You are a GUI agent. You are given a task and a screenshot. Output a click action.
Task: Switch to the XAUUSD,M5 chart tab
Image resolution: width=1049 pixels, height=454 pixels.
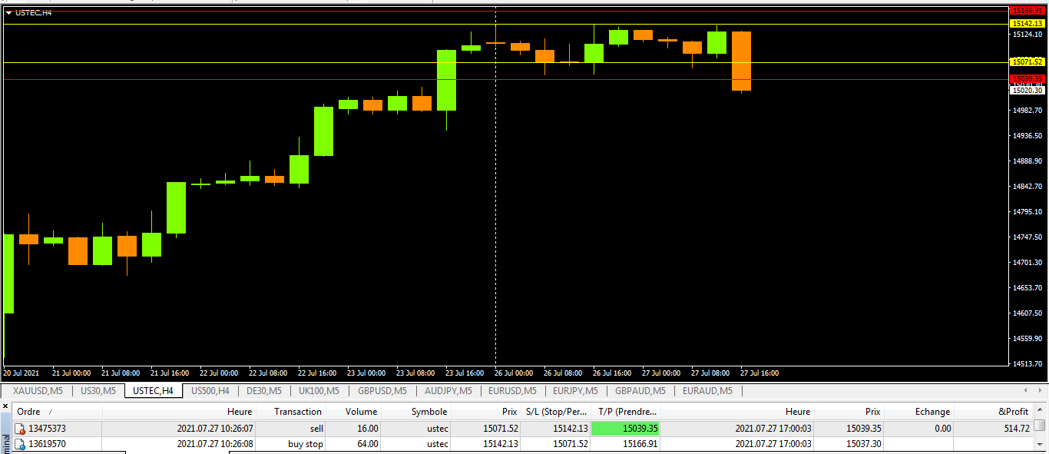click(x=38, y=391)
